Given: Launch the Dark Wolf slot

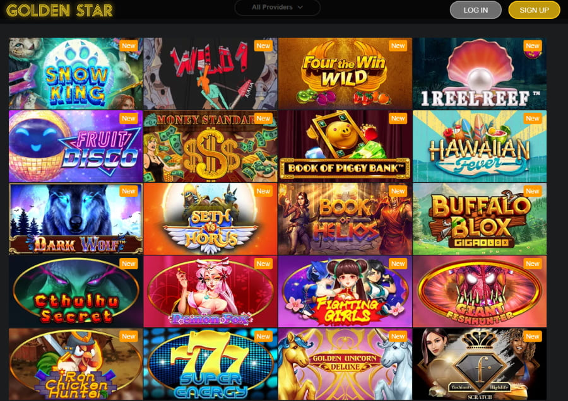Looking at the screenshot, I should (76, 219).
